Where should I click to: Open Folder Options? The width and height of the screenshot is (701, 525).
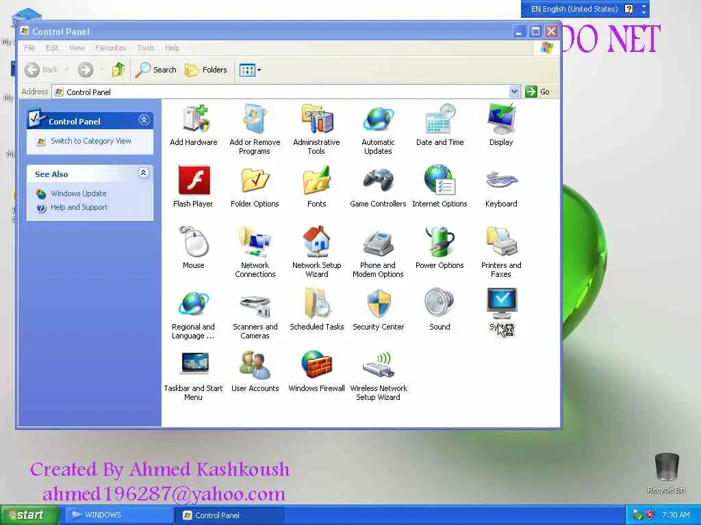(255, 187)
